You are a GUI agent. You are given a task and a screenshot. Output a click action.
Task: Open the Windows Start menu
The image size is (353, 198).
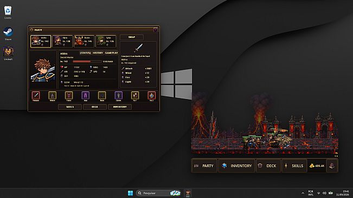click(130, 193)
